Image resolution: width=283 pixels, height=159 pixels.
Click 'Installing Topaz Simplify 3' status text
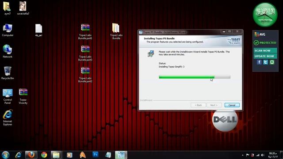click(172, 67)
